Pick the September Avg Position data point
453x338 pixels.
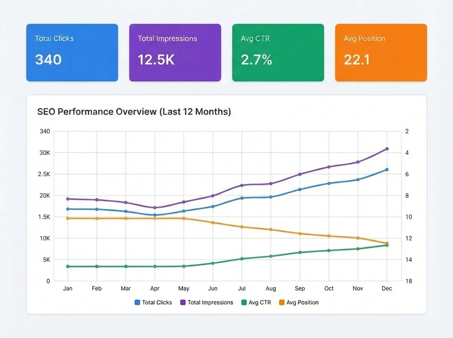coord(300,234)
